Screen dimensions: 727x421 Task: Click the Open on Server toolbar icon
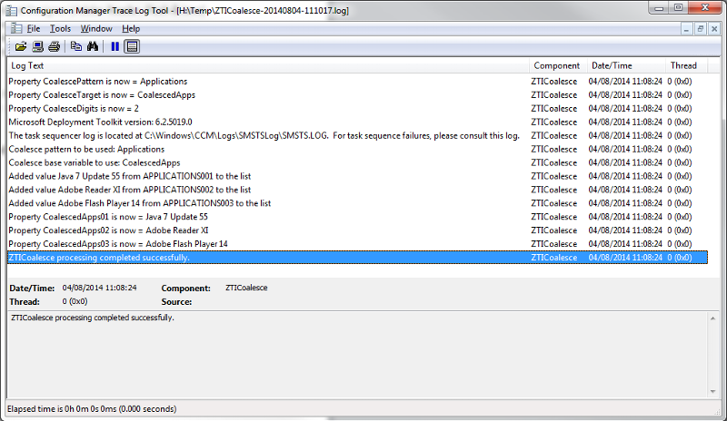[x=37, y=46]
